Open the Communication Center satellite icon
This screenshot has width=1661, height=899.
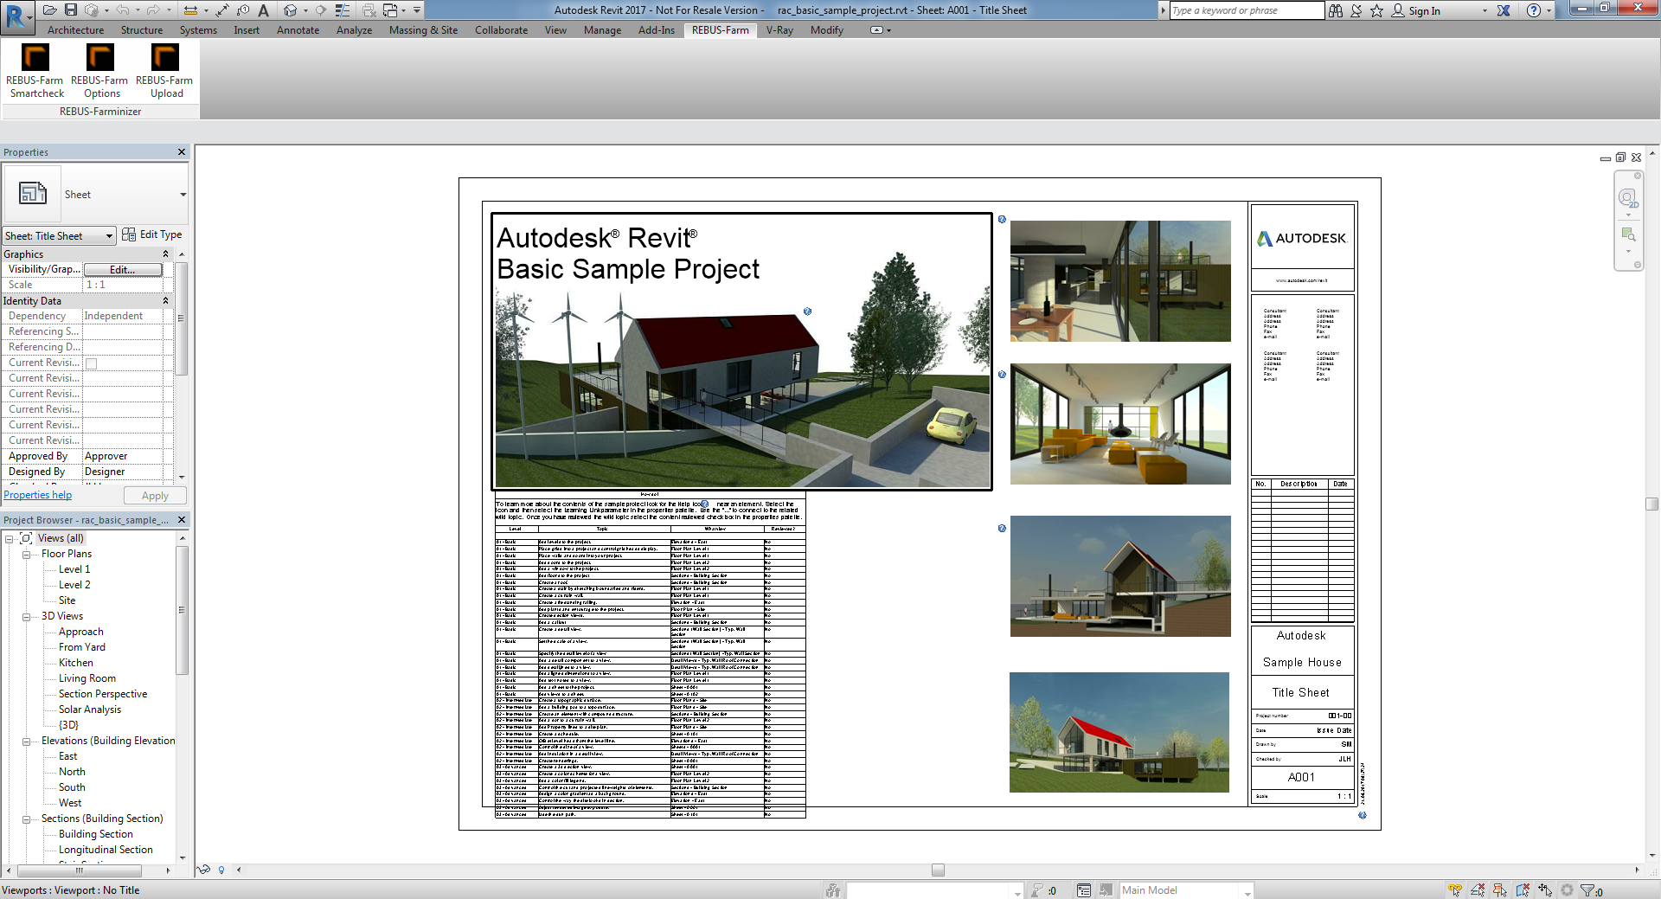click(1356, 10)
